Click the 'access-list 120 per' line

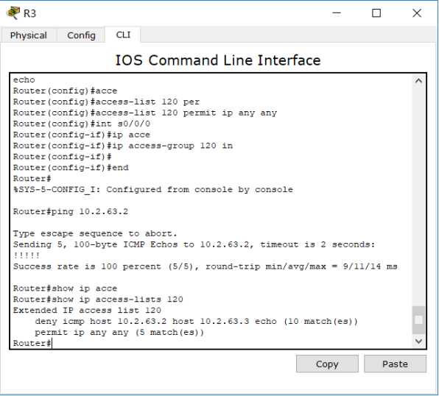106,102
